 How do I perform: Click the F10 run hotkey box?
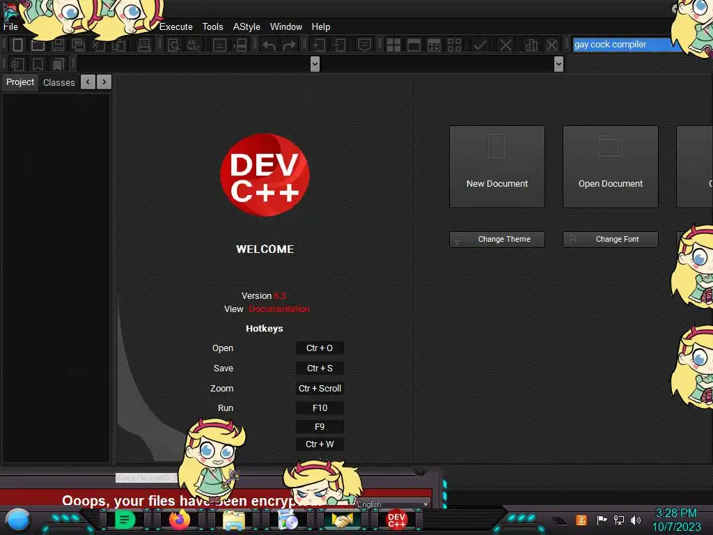pos(320,408)
